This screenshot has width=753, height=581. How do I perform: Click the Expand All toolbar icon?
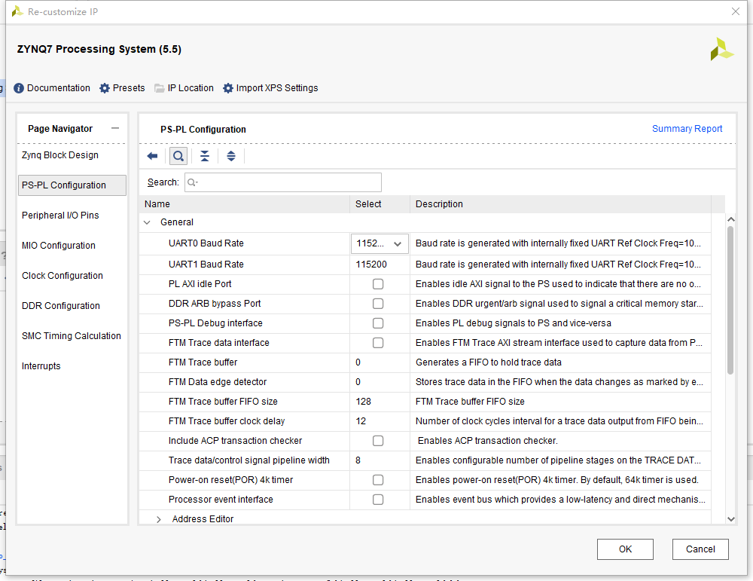click(231, 156)
